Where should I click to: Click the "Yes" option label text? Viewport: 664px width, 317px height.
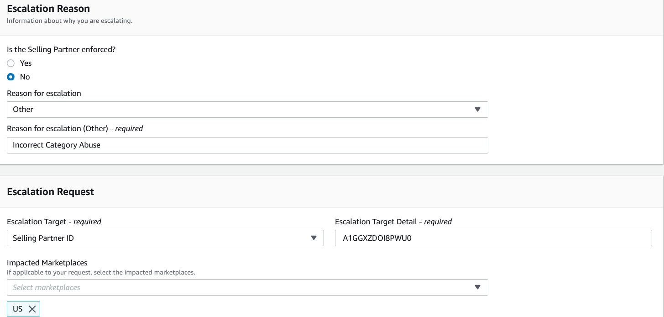point(26,63)
